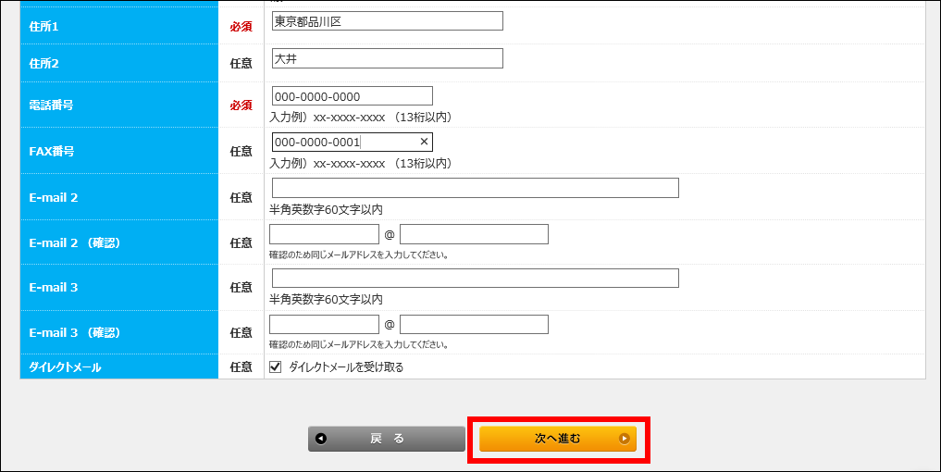
Task: Click the left arrow icon on 戻る button
Action: pos(321,439)
